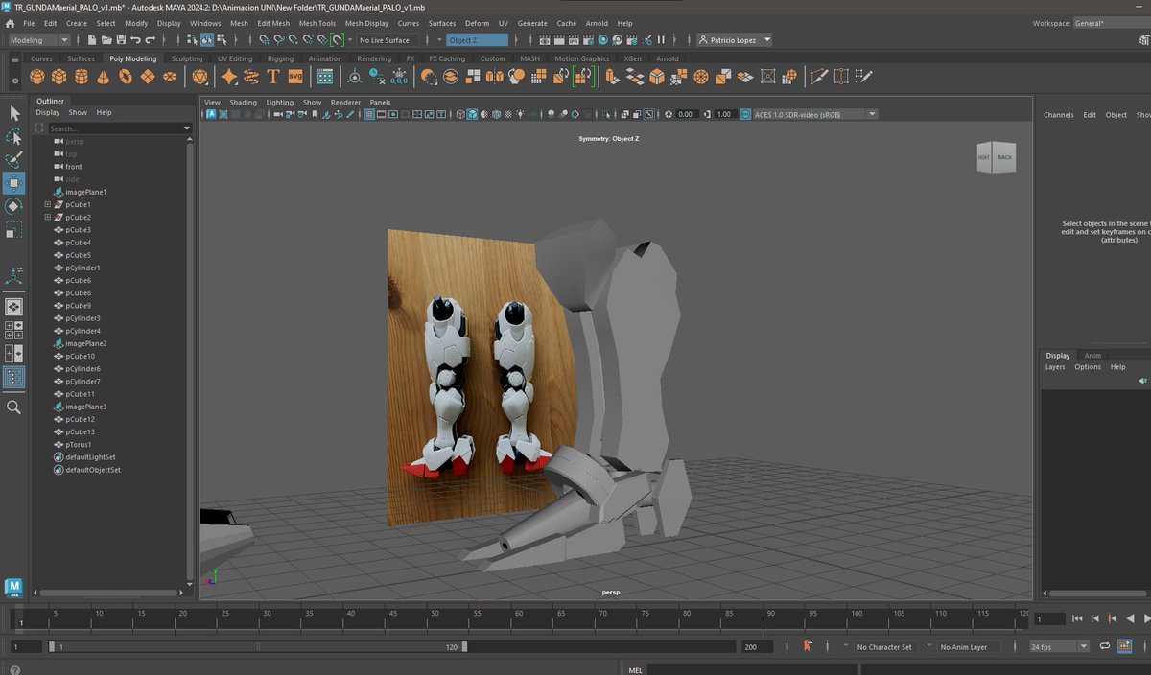
Task: Select pTorus1 in the Outliner
Action: (x=79, y=445)
